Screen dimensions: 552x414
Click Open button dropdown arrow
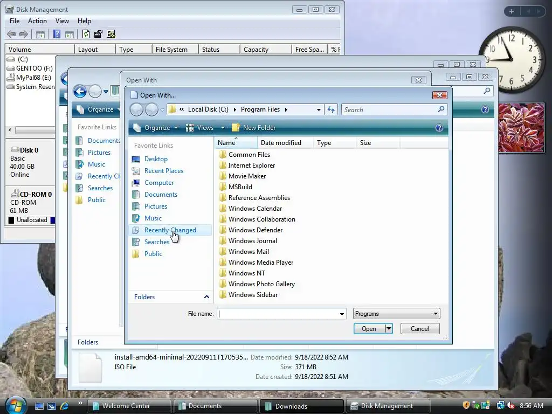tap(389, 329)
